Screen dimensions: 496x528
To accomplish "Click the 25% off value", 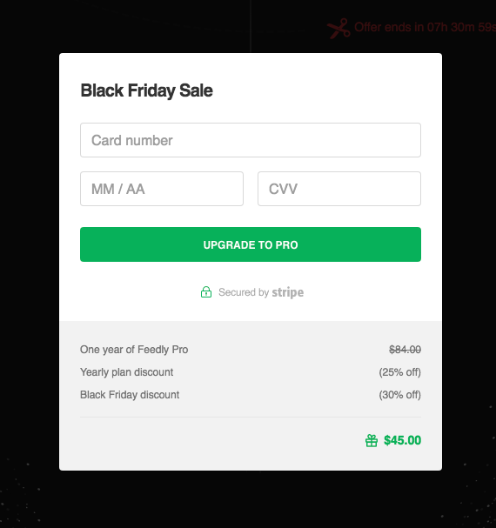I will coord(400,372).
